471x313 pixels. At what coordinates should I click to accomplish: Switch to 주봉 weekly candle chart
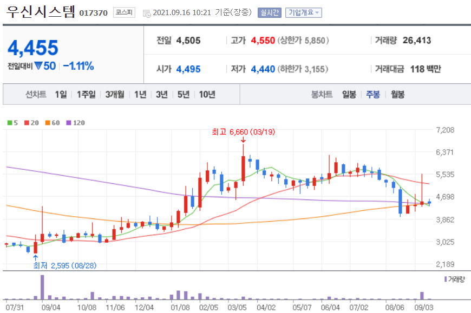(373, 95)
